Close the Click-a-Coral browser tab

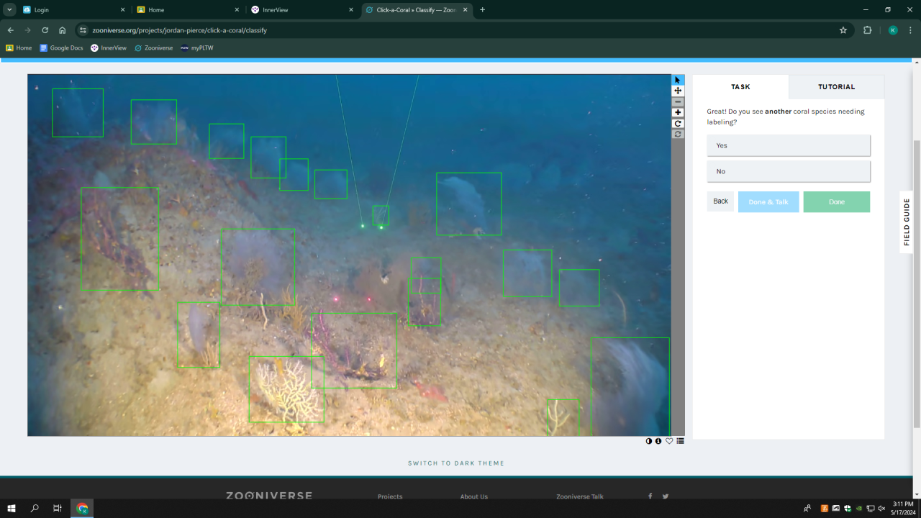466,10
